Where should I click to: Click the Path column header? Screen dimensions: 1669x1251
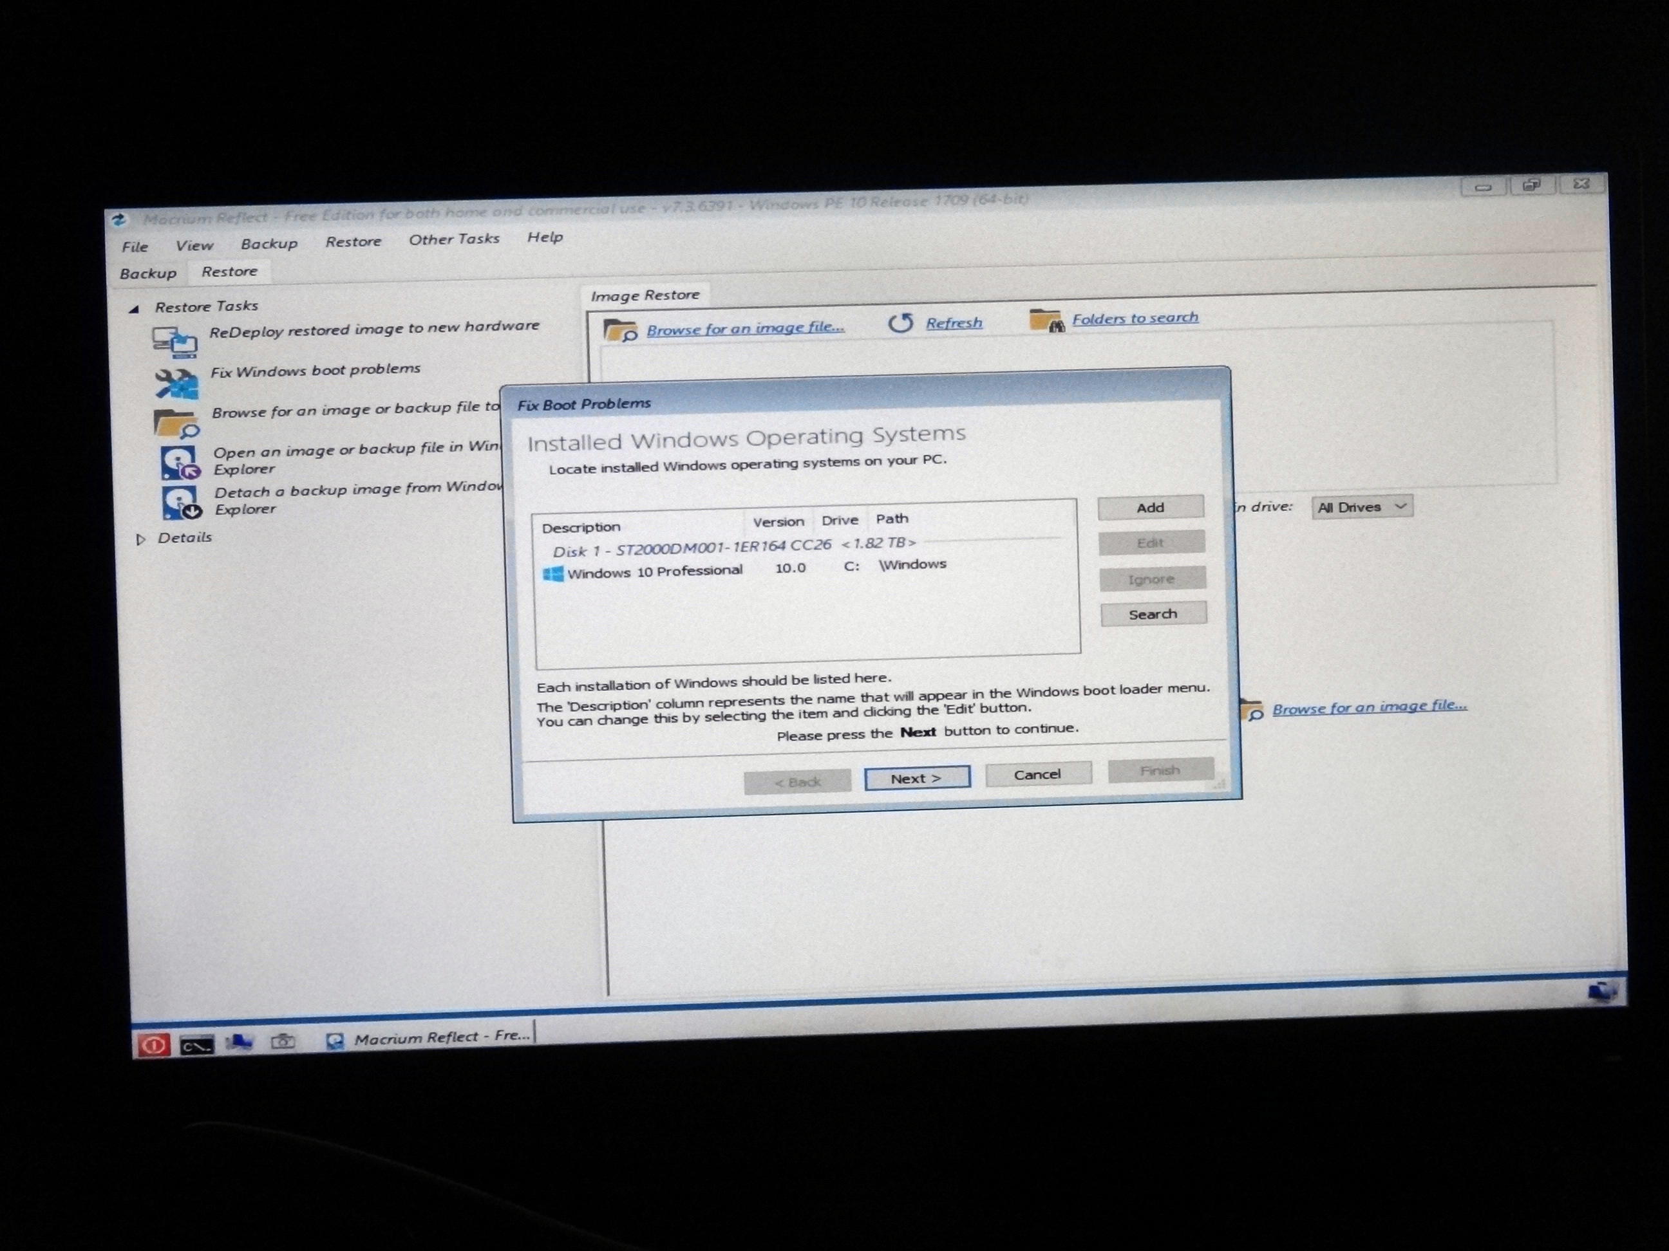[x=892, y=519]
